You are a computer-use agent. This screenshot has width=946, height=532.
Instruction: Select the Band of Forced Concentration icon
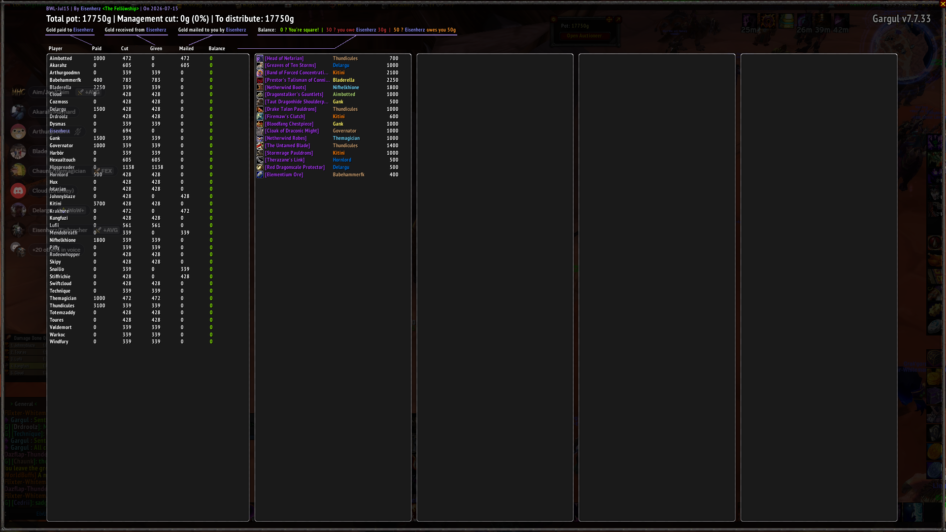(x=260, y=73)
